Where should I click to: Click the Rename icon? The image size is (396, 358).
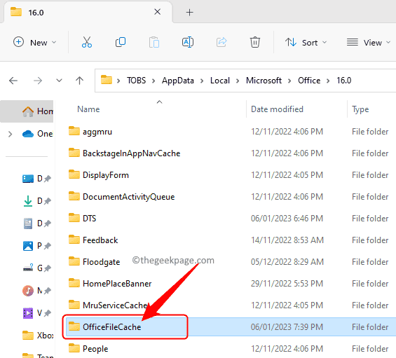(x=188, y=42)
